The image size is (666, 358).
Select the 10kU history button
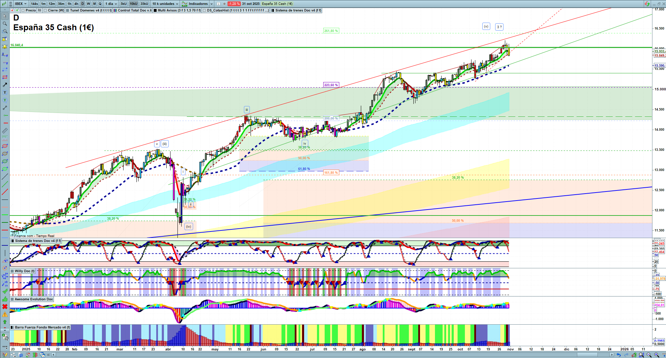click(134, 4)
